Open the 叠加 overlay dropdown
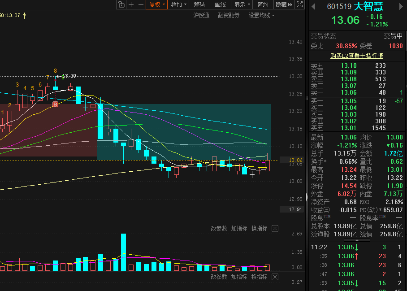Screen dimensions: 407x291 [178, 4]
